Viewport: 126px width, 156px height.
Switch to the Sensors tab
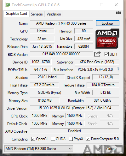(37, 14)
